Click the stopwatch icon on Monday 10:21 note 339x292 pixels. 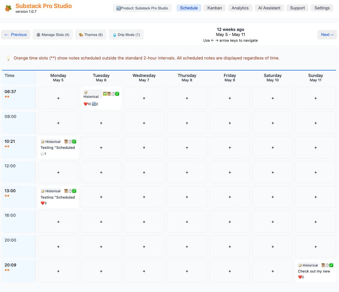pos(70,141)
